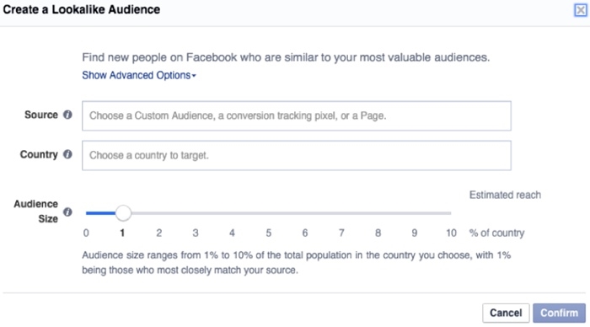Viewport: 590px width, 327px height.
Task: Click the Country info icon
Action: click(x=67, y=154)
